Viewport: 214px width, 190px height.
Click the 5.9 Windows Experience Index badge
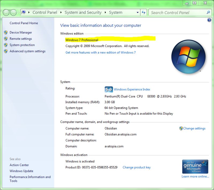click(108, 89)
